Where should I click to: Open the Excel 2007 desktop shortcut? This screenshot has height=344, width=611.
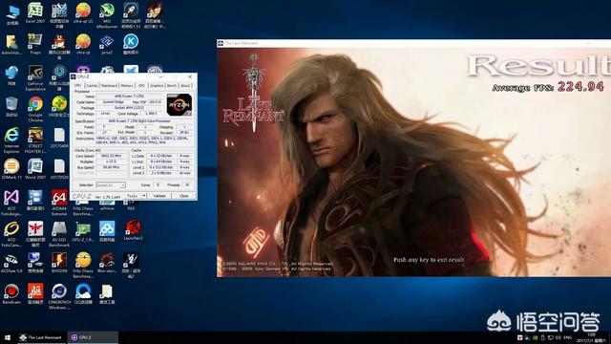coord(35,12)
